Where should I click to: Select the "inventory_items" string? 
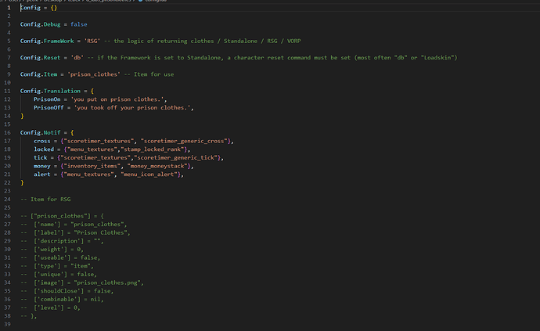tap(92, 166)
